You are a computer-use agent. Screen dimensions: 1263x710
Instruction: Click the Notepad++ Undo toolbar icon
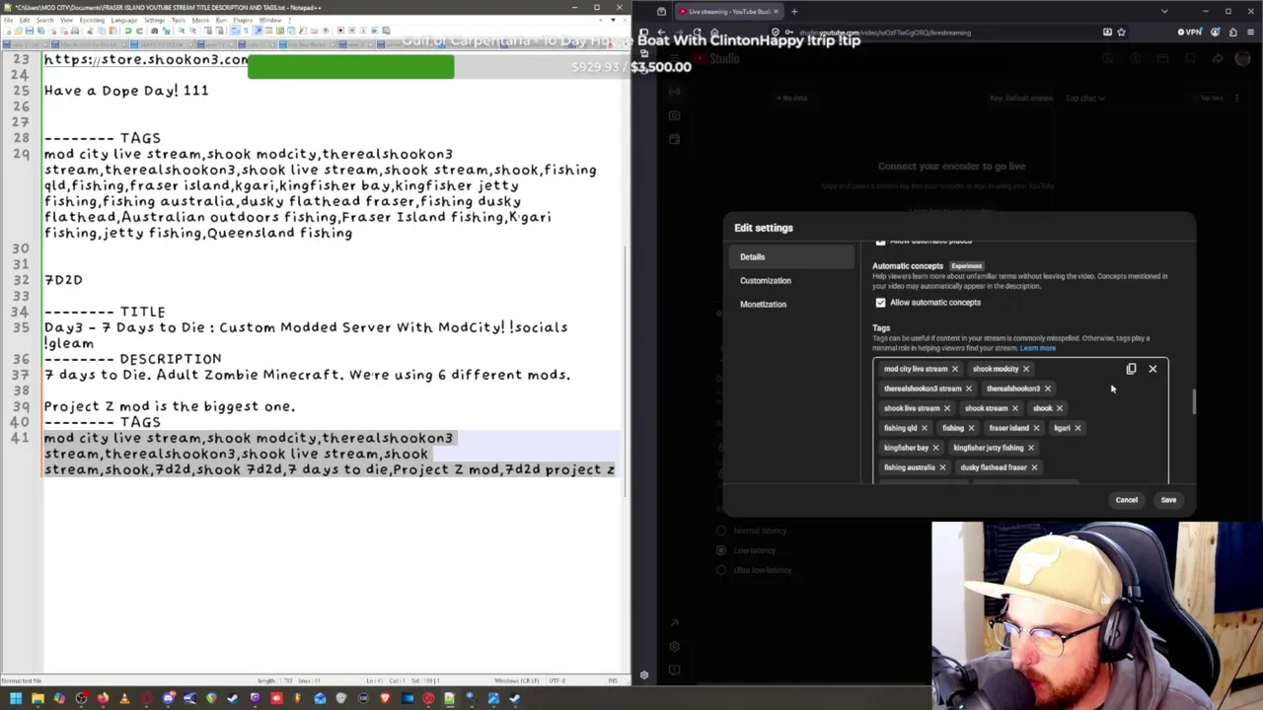[x=128, y=31]
